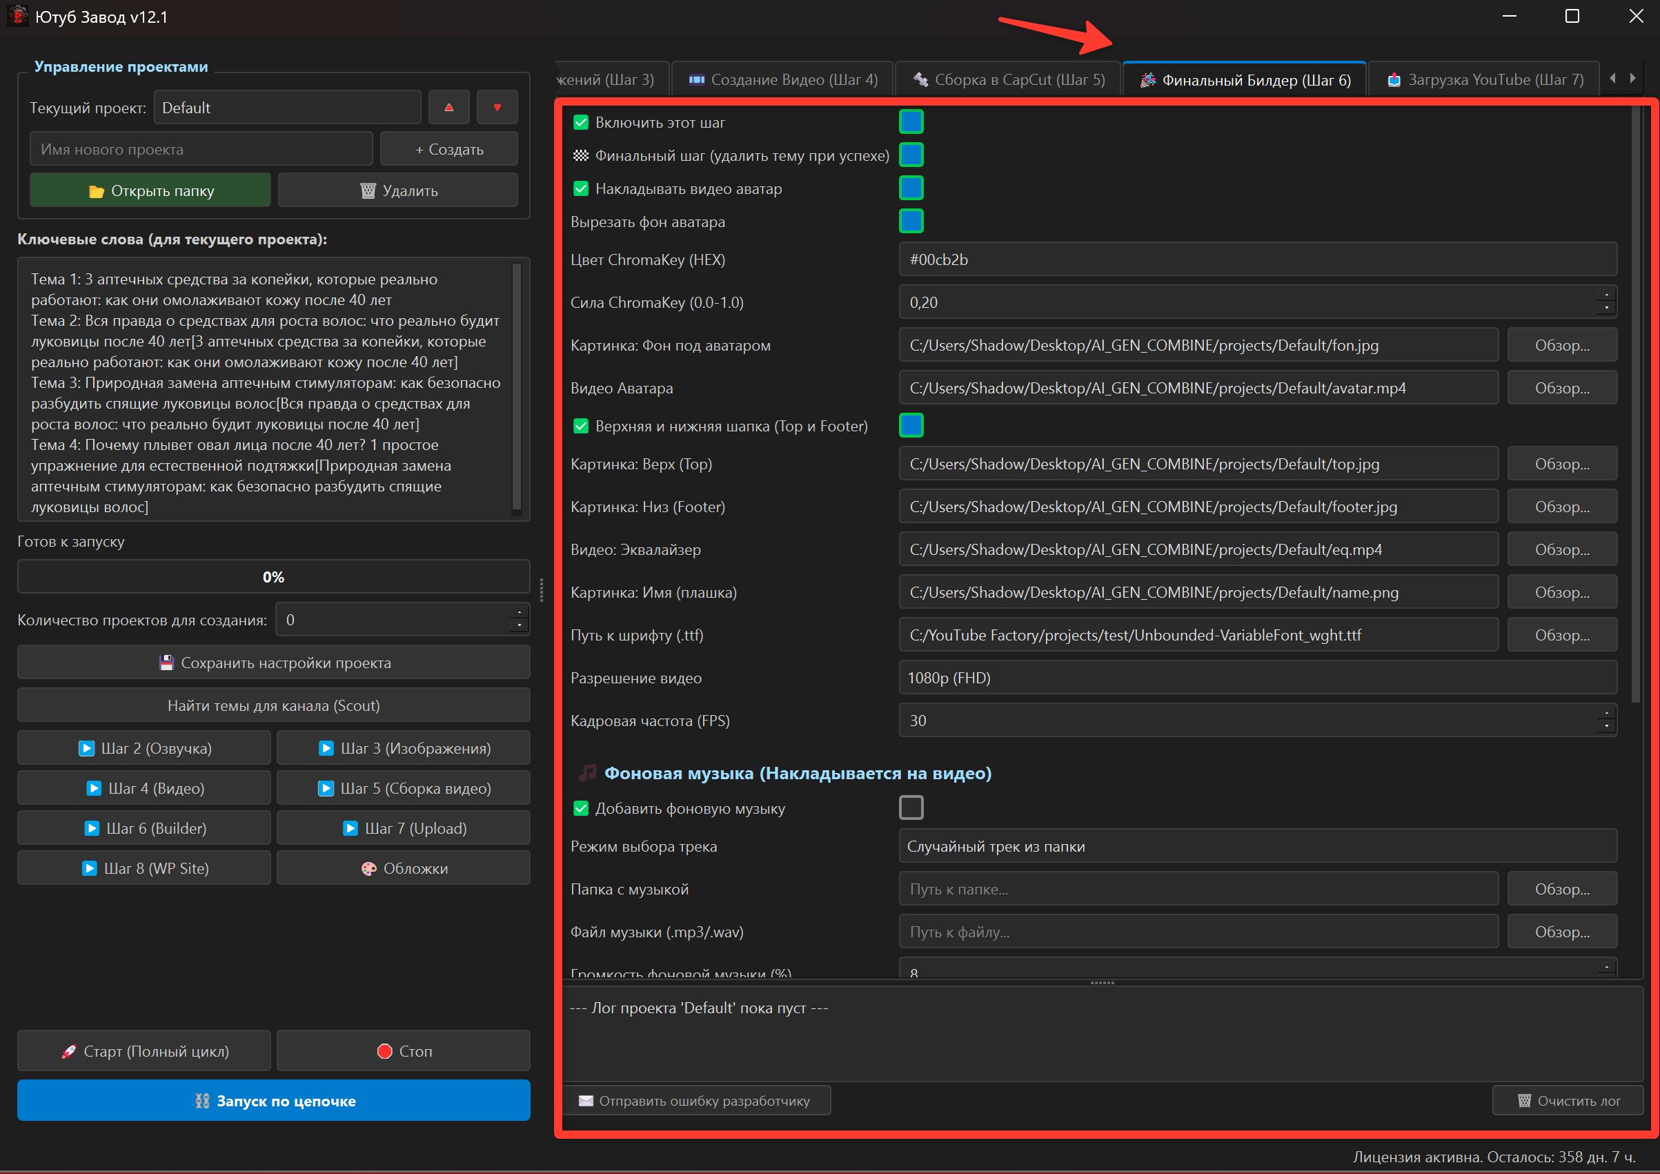
Task: Browse for Картинка: Верх (Top) file
Action: [x=1561, y=464]
